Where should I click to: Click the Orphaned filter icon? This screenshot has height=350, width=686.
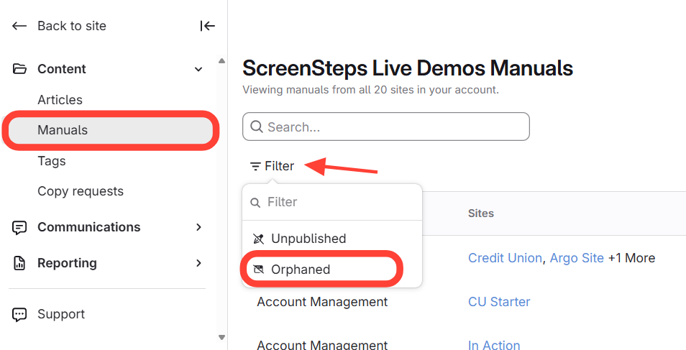[x=259, y=270]
